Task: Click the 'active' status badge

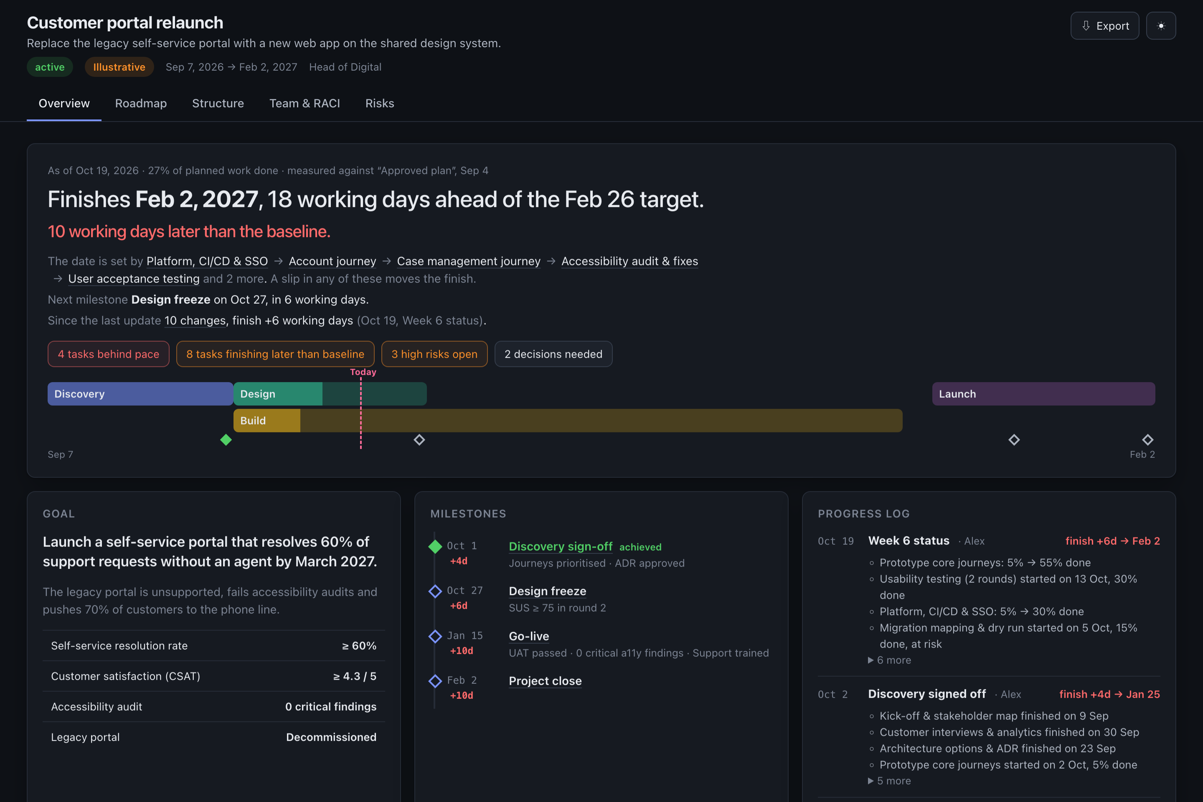Action: (x=50, y=67)
